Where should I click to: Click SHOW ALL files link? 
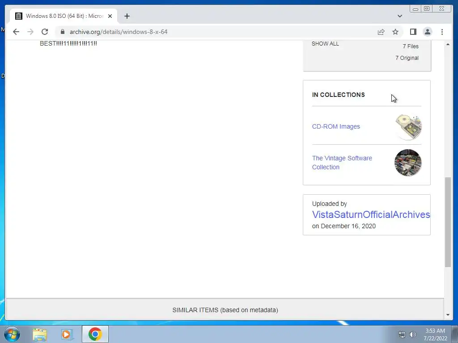pyautogui.click(x=325, y=44)
